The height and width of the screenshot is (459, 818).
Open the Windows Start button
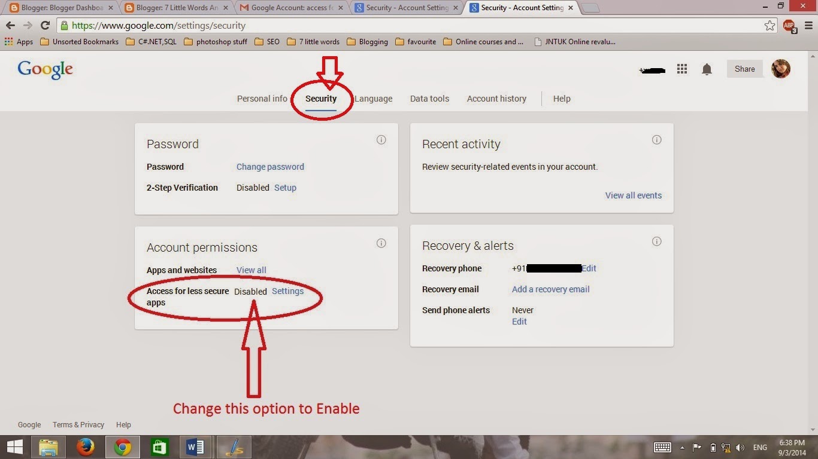[x=15, y=447]
